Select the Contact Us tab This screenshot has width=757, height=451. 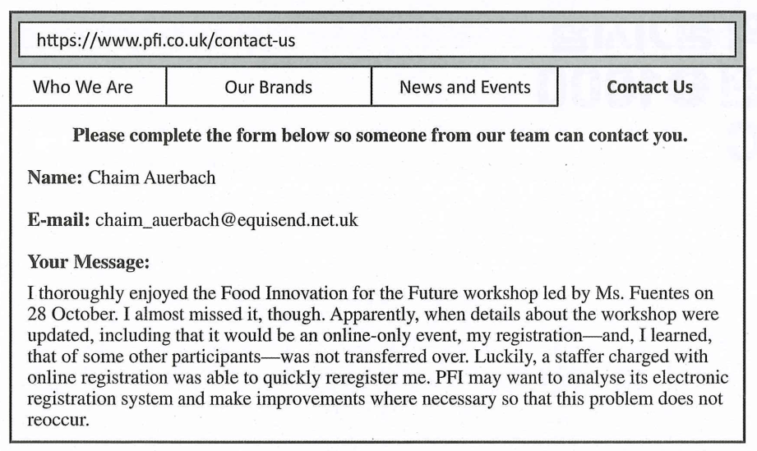[x=649, y=87]
